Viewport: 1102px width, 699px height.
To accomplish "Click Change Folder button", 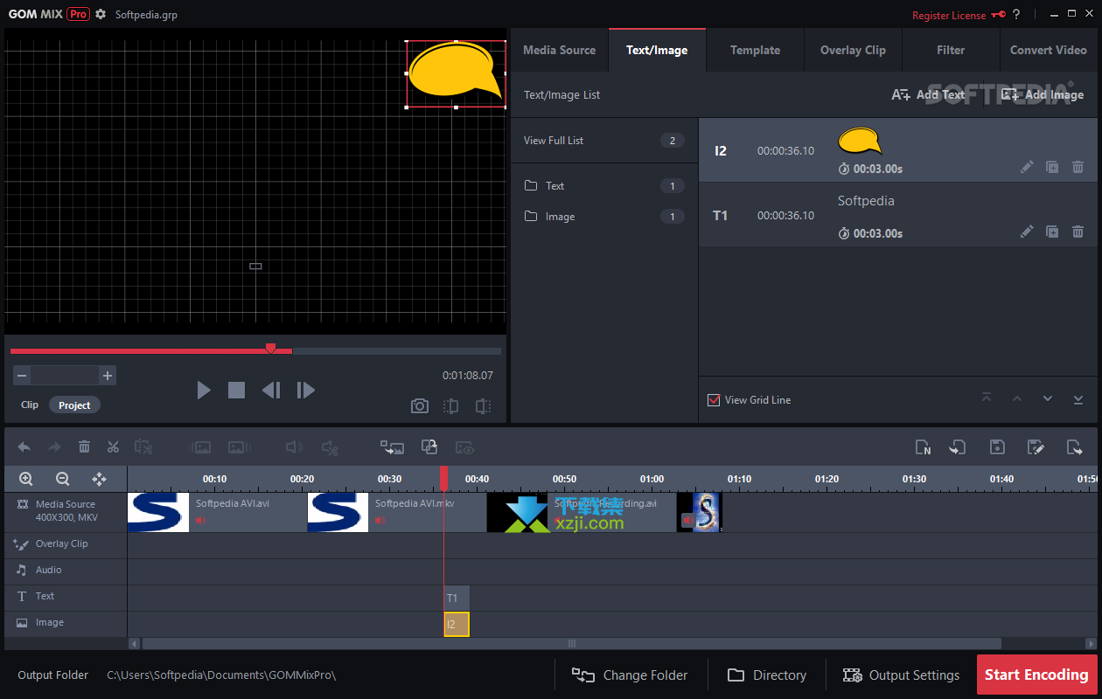I will [630, 675].
